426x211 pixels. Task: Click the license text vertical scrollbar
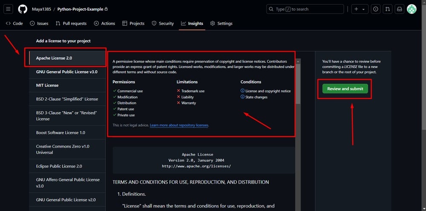point(298,84)
